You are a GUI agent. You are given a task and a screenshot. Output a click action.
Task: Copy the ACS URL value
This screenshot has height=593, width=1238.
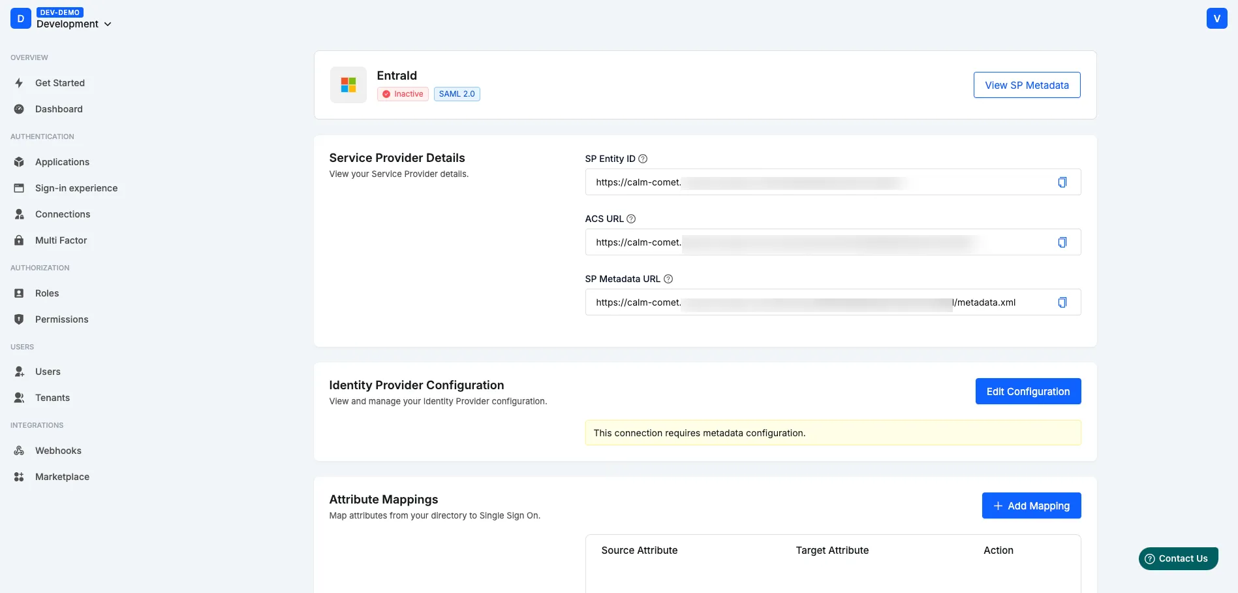click(1062, 242)
